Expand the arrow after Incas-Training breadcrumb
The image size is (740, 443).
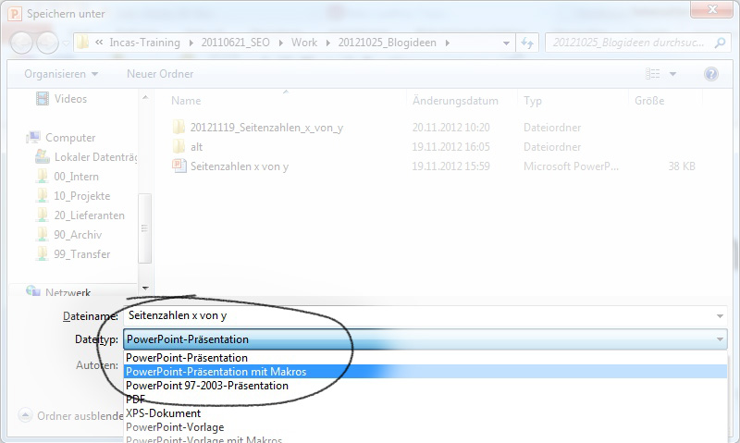[x=191, y=43]
